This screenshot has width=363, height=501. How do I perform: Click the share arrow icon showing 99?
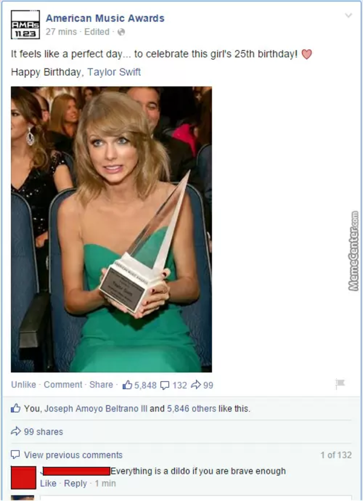tap(195, 385)
